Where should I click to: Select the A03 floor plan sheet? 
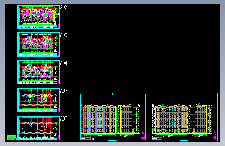pyautogui.click(x=39, y=44)
